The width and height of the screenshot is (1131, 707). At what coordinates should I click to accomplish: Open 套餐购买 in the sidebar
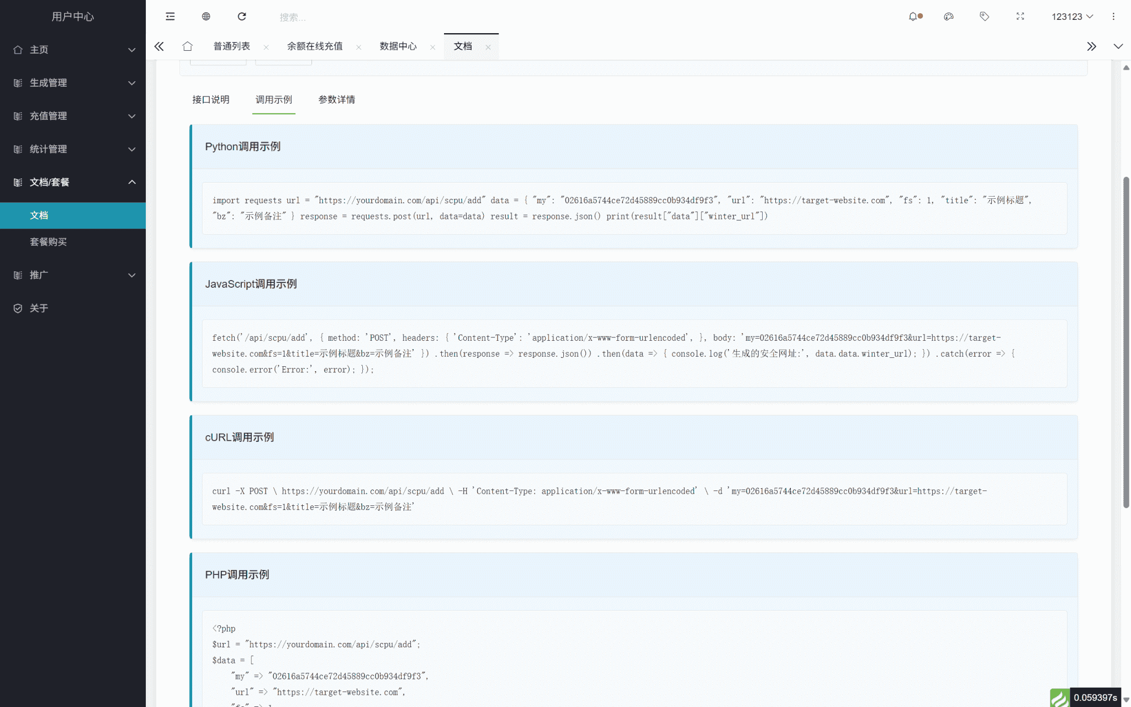49,242
